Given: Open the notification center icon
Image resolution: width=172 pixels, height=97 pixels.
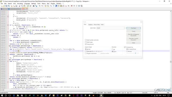Looking at the screenshot, I should [x=169, y=95].
